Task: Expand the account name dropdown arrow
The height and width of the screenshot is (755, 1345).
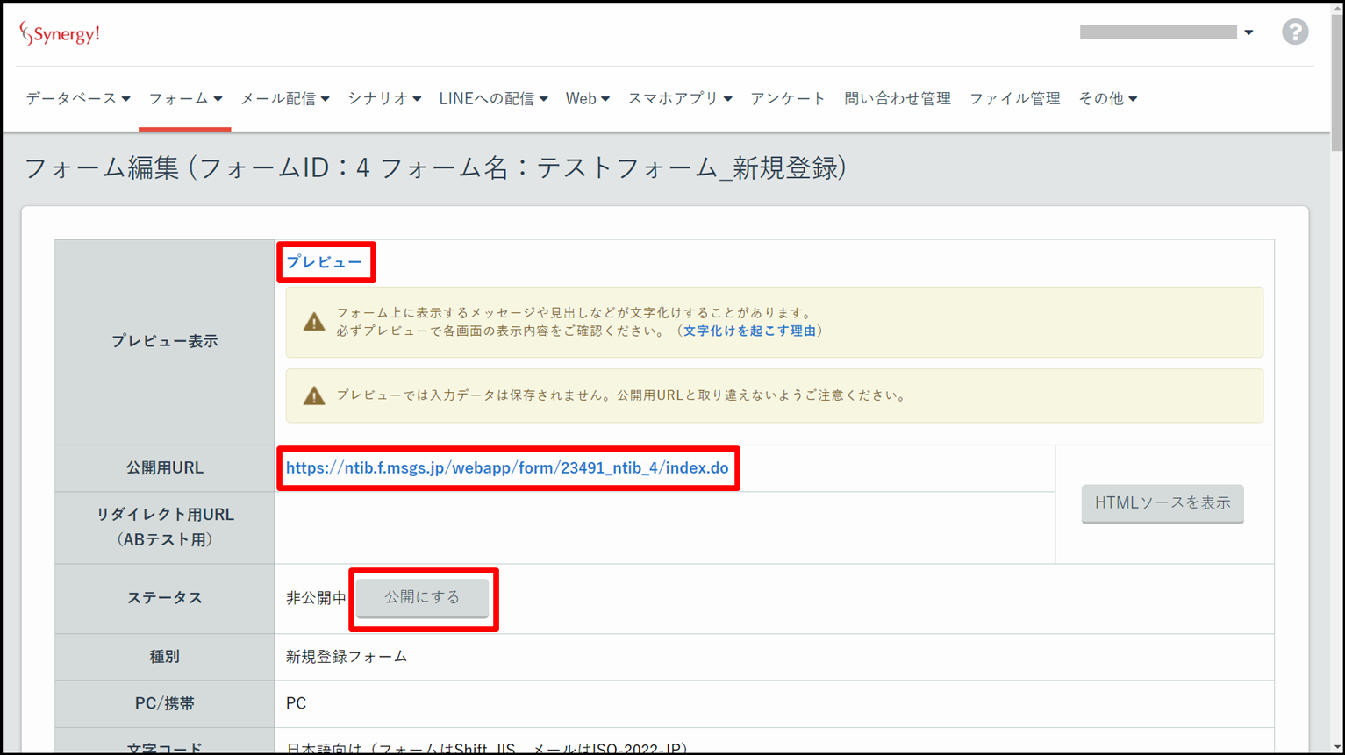Action: click(x=1248, y=32)
